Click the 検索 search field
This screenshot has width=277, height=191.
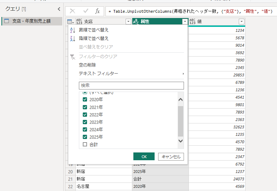coord(131,86)
